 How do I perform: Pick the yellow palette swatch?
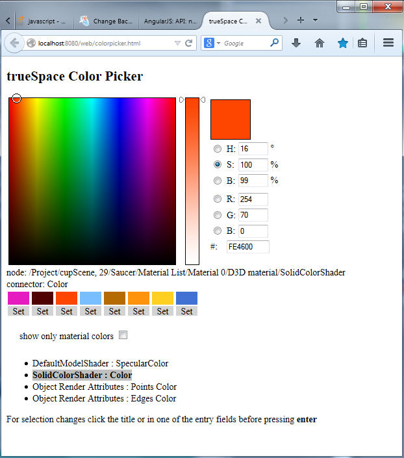click(x=163, y=298)
